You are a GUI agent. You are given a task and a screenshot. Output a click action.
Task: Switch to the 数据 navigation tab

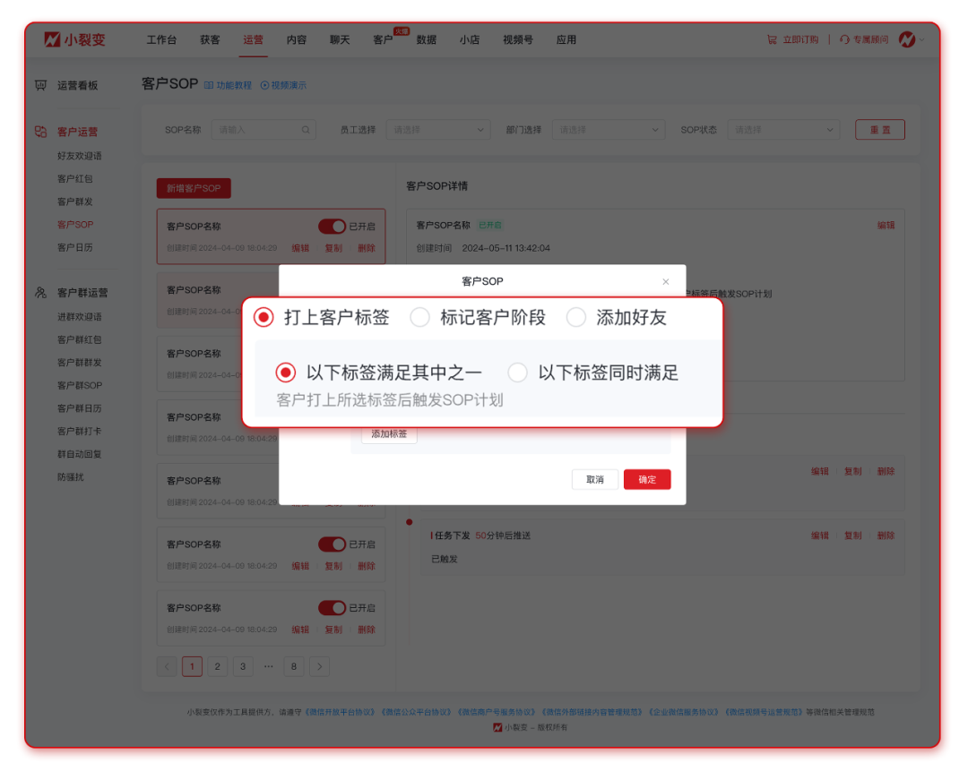click(x=426, y=39)
